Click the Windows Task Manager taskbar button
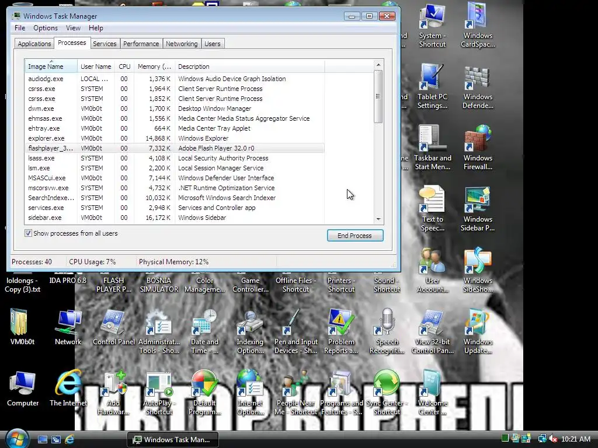The width and height of the screenshot is (598, 448). pyautogui.click(x=172, y=440)
